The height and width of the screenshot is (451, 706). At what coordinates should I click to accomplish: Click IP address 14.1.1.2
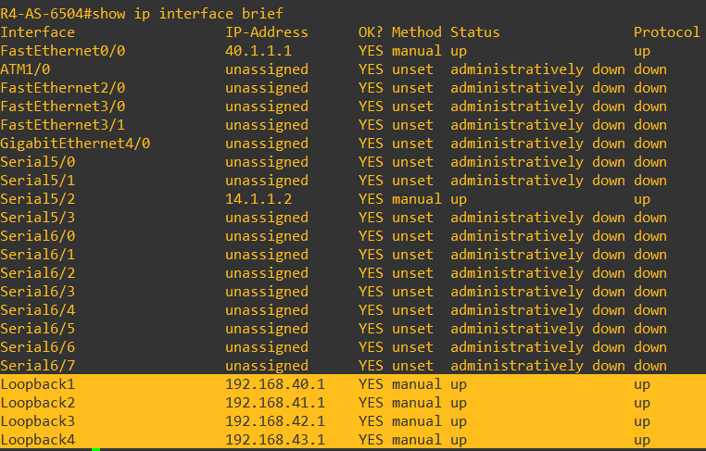pos(258,199)
